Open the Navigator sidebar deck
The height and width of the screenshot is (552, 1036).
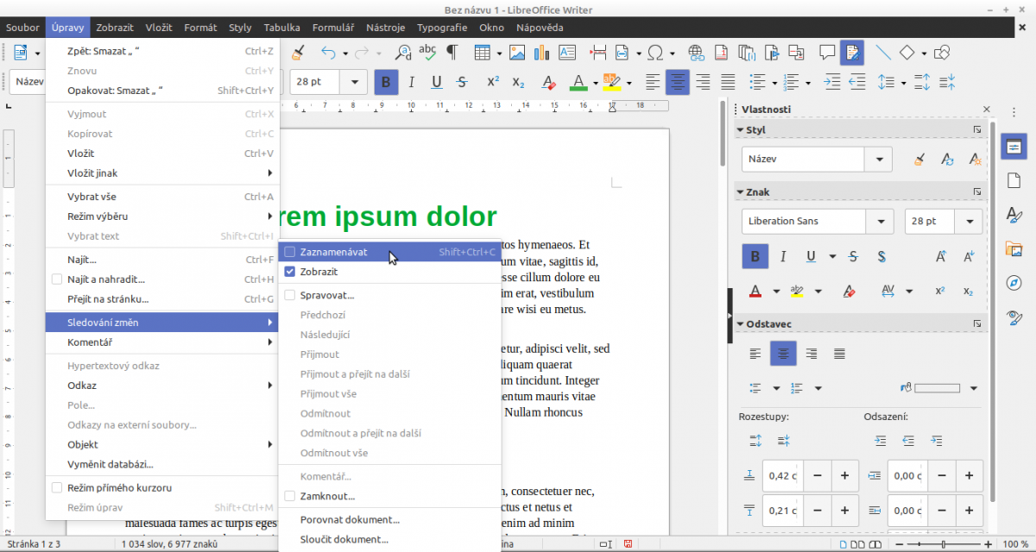[x=1014, y=284]
